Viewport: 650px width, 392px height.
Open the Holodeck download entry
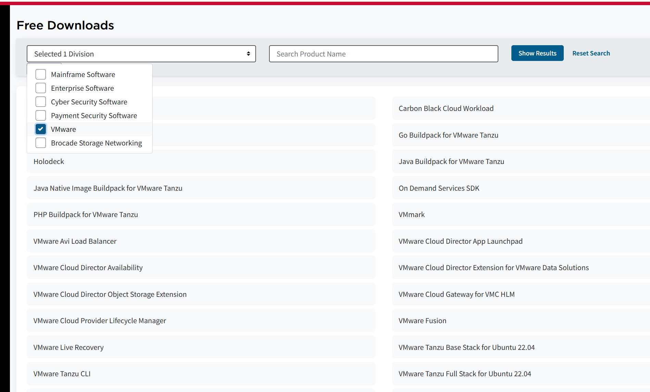pyautogui.click(x=201, y=161)
